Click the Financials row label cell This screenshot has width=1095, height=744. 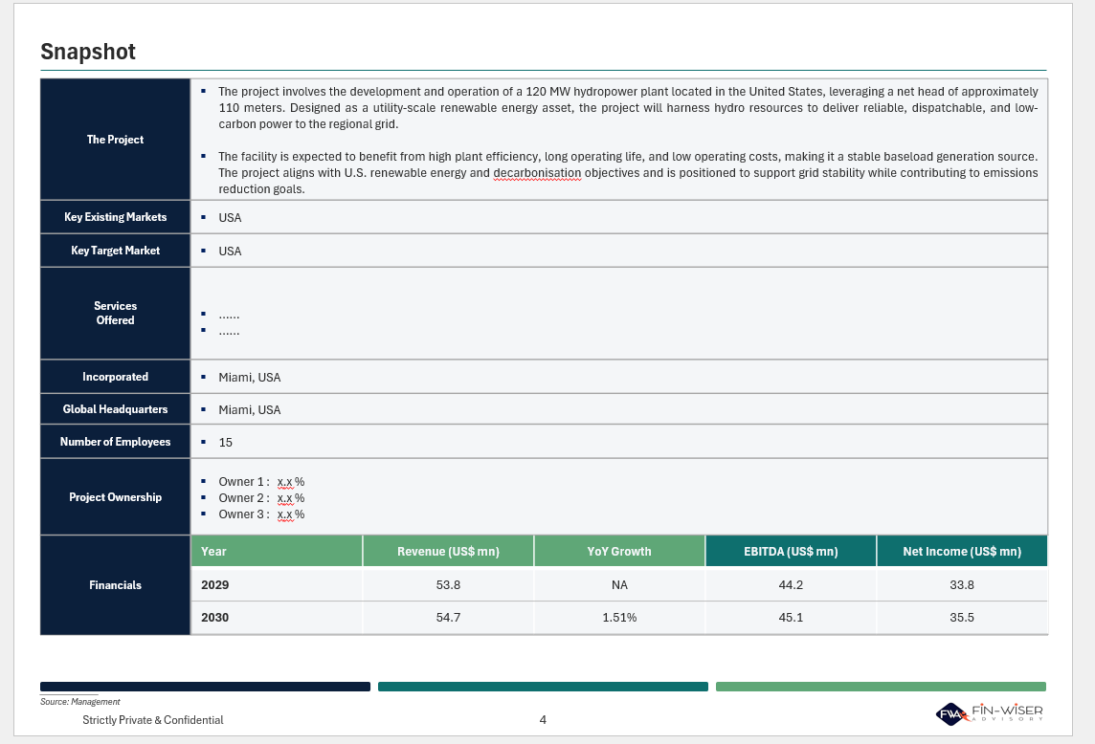[115, 585]
